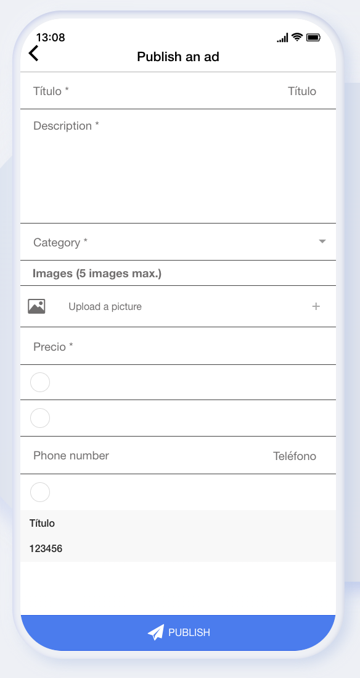The width and height of the screenshot is (360, 678).
Task: Tap the back arrow icon
Action: tap(34, 53)
